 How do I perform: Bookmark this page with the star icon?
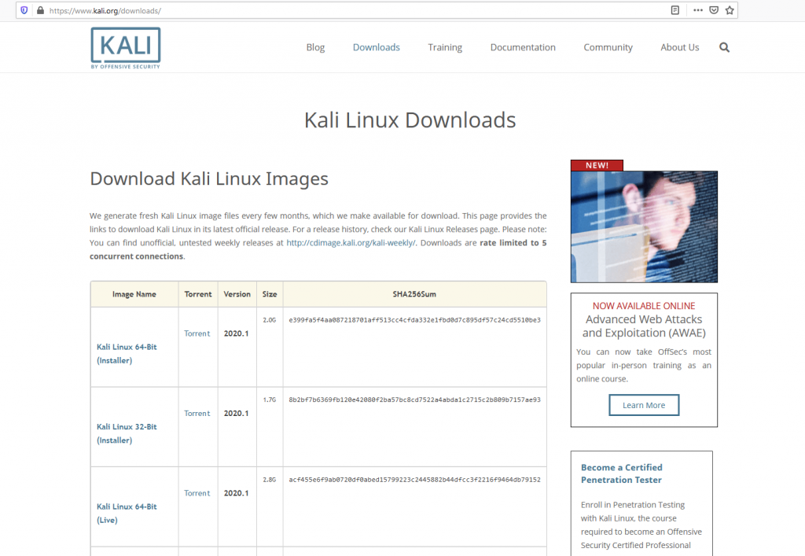click(x=729, y=10)
